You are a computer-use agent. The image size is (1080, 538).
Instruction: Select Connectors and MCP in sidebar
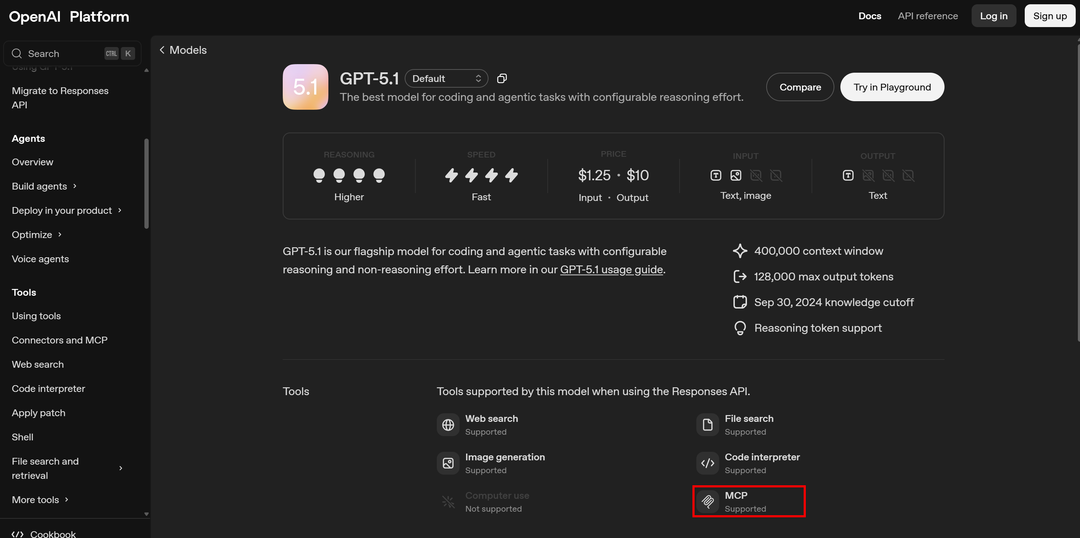(60, 340)
